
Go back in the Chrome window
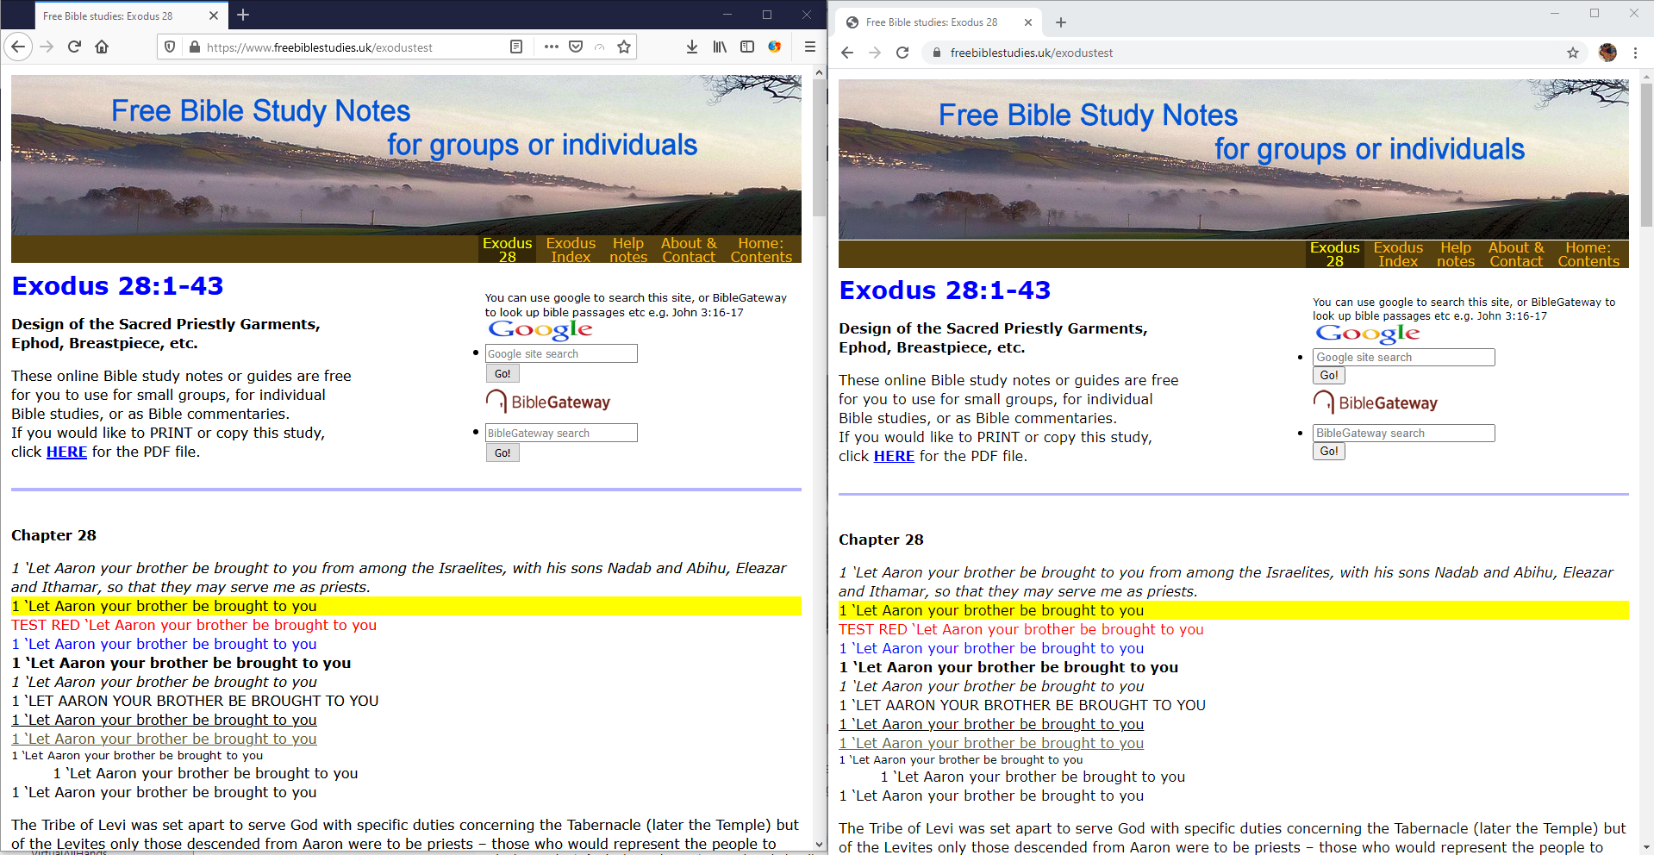coord(847,53)
